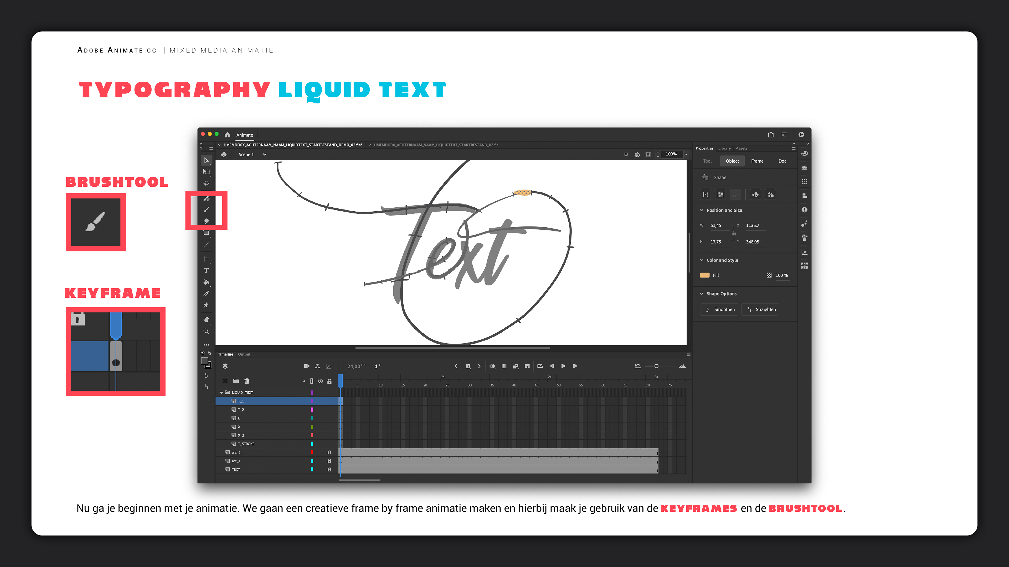
Task: Unlock the TEXT layer
Action: 330,470
